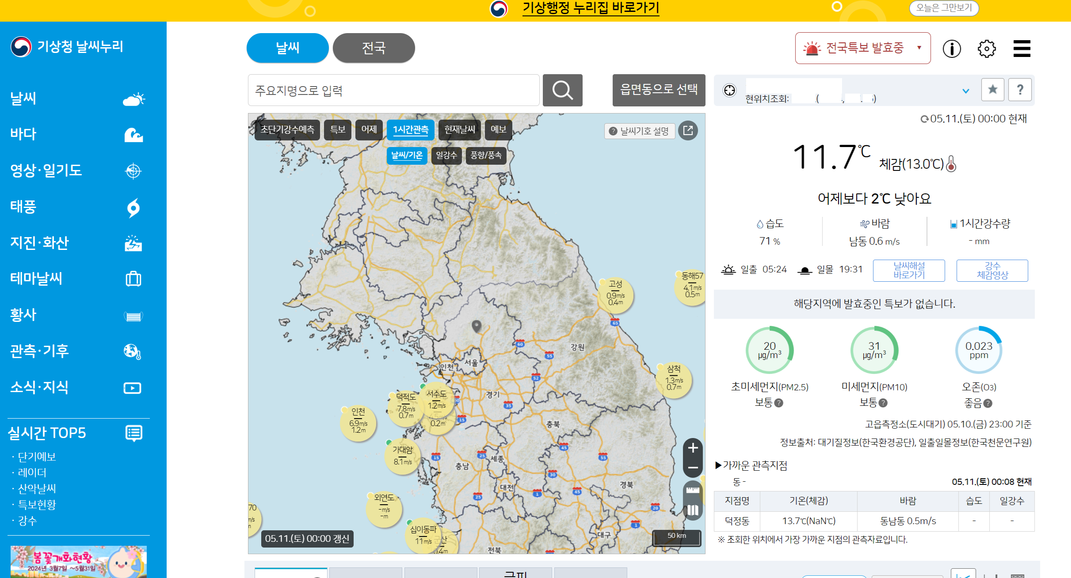
Task: Expand the 전국특보 발효중 dropdown
Action: (862, 48)
